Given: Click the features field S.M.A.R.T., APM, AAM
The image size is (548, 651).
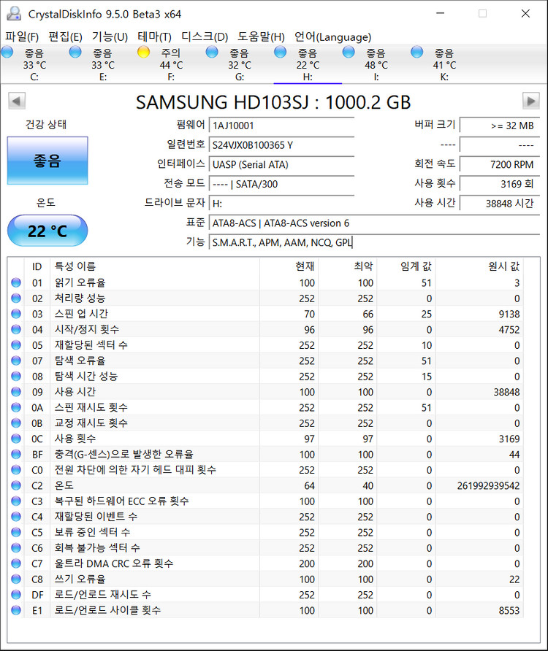Looking at the screenshot, I should 374,243.
